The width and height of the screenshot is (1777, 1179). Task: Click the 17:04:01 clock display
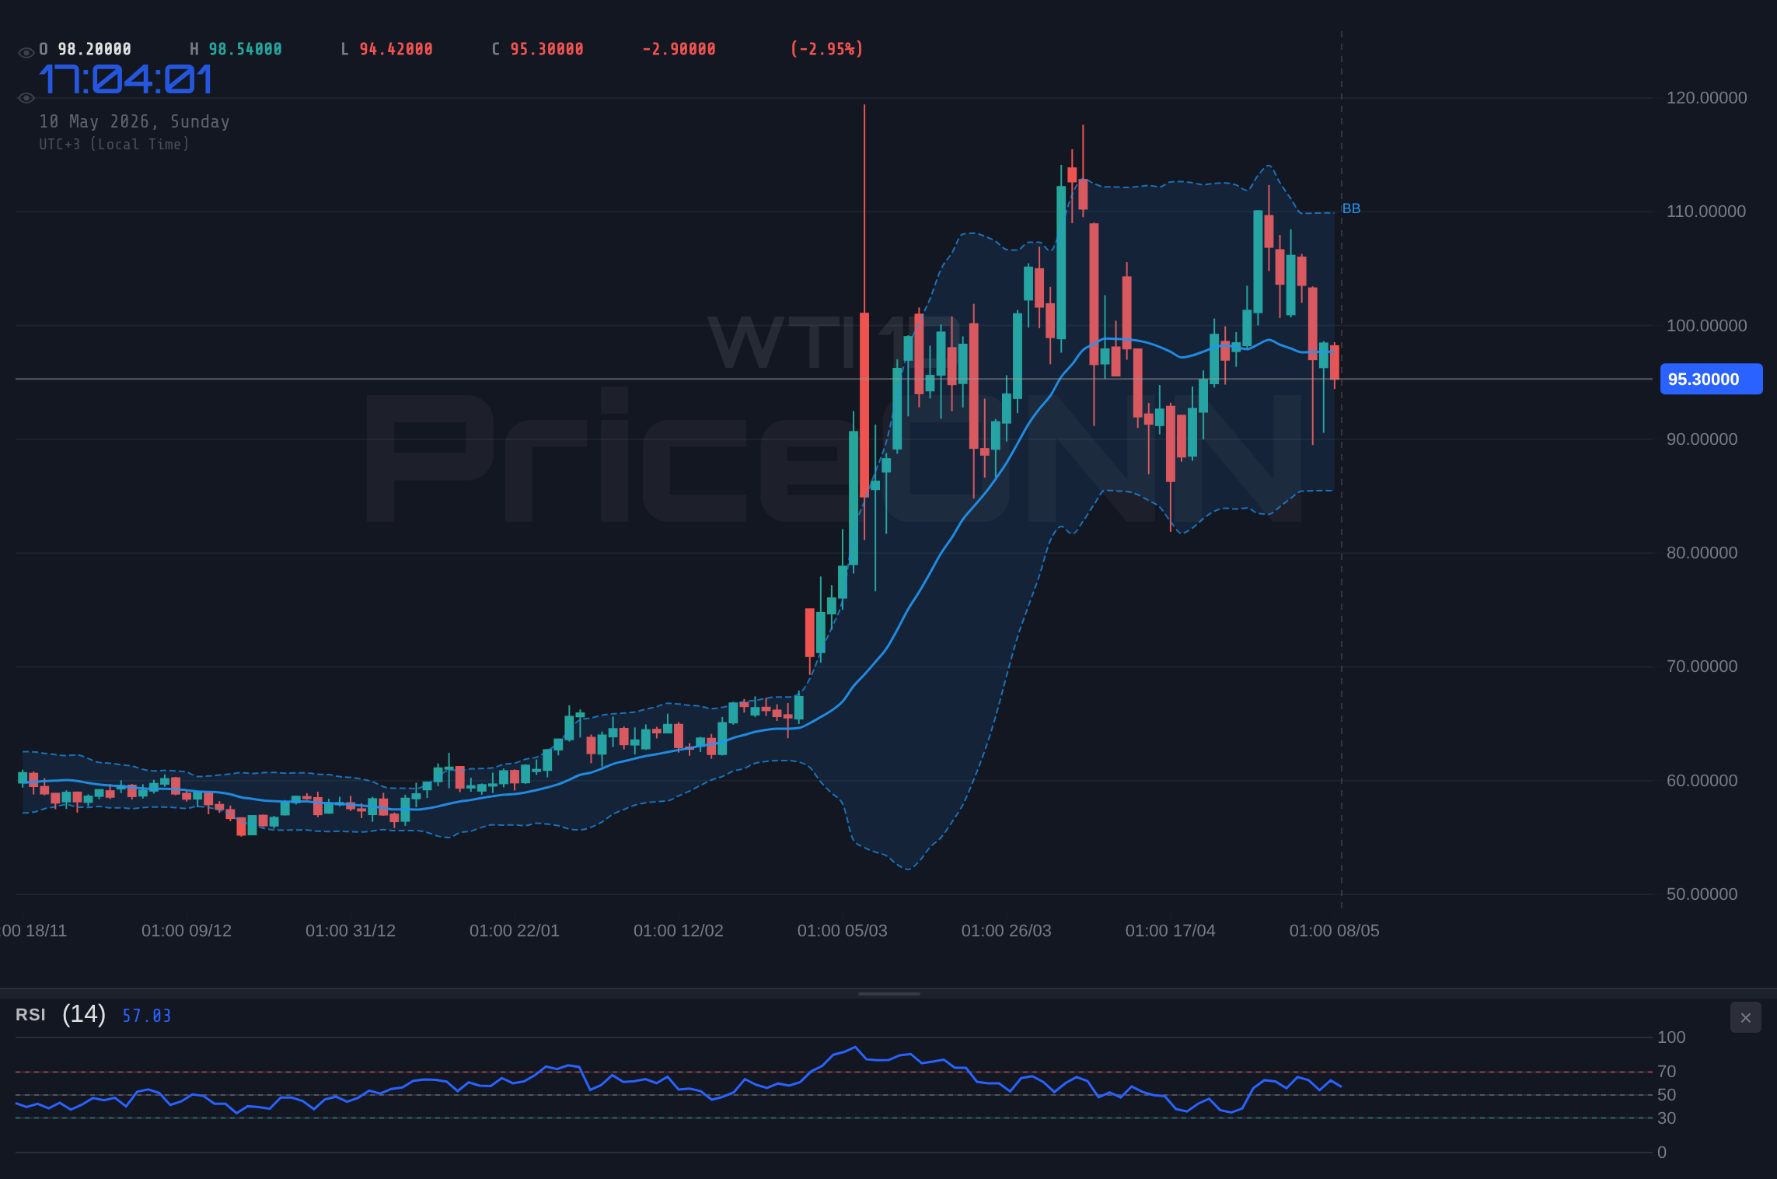click(x=125, y=79)
